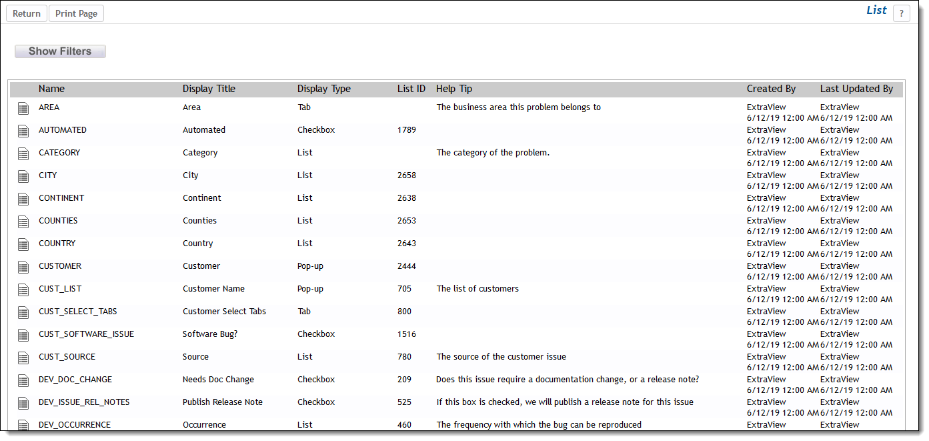Viewport: 929px width, 441px height.
Task: Open the edit icon for COUNTIES row
Action: coord(23,222)
